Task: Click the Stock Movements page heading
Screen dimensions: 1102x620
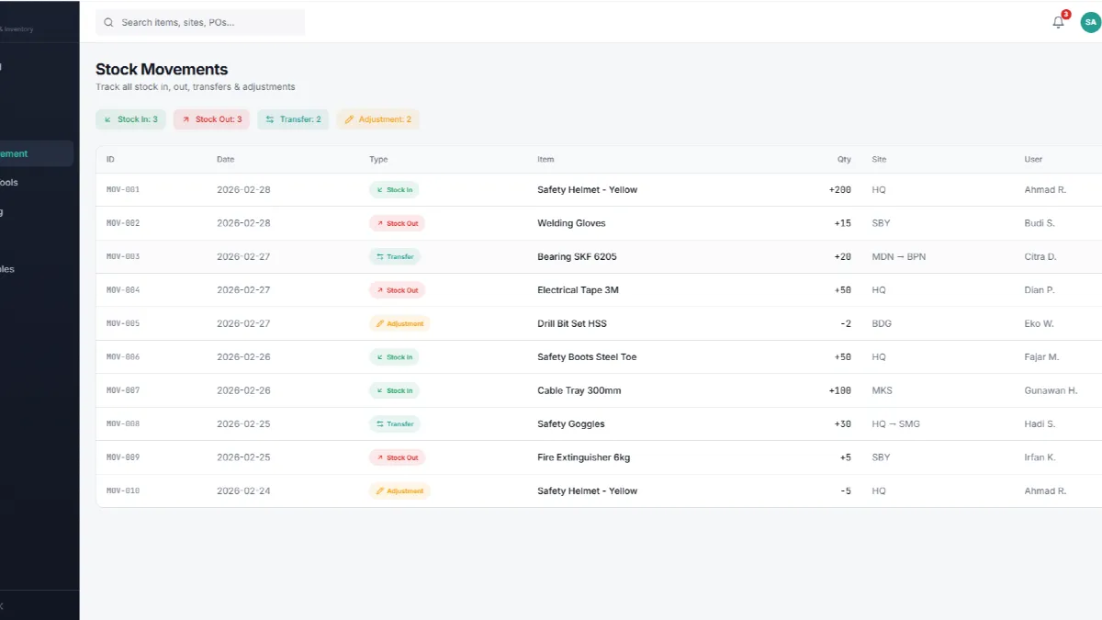Action: point(162,70)
